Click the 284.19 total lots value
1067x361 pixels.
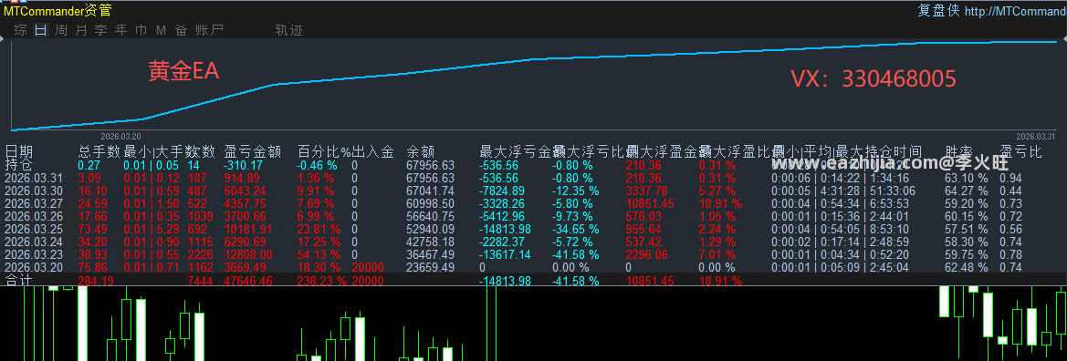coord(96,280)
